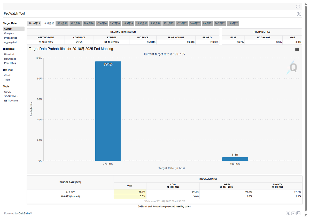The image size is (310, 218).
Task: Open the chart hamburger context menu
Action: (297, 49)
